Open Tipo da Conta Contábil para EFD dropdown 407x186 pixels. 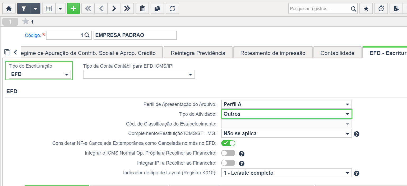(139, 75)
